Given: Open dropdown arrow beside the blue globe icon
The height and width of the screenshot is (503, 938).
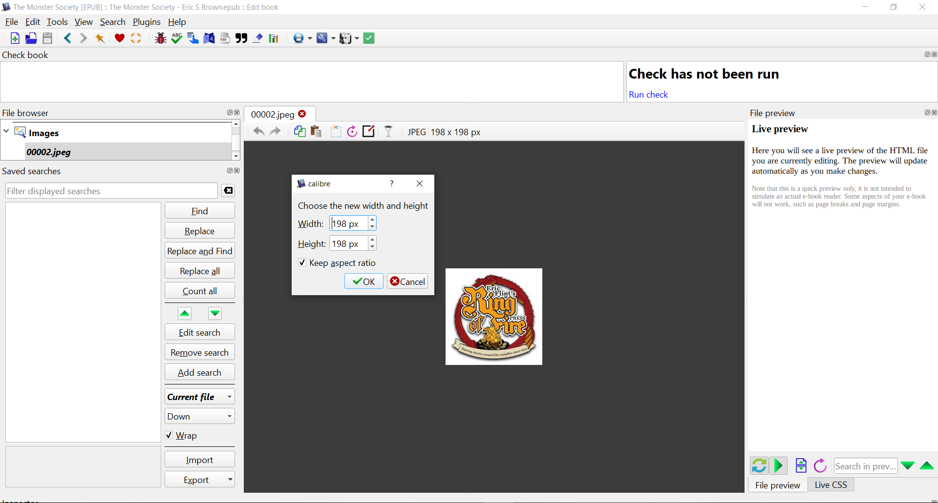Looking at the screenshot, I should (x=310, y=38).
